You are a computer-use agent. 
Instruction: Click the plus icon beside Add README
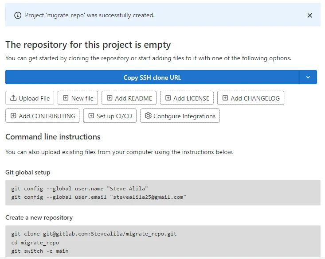point(110,98)
